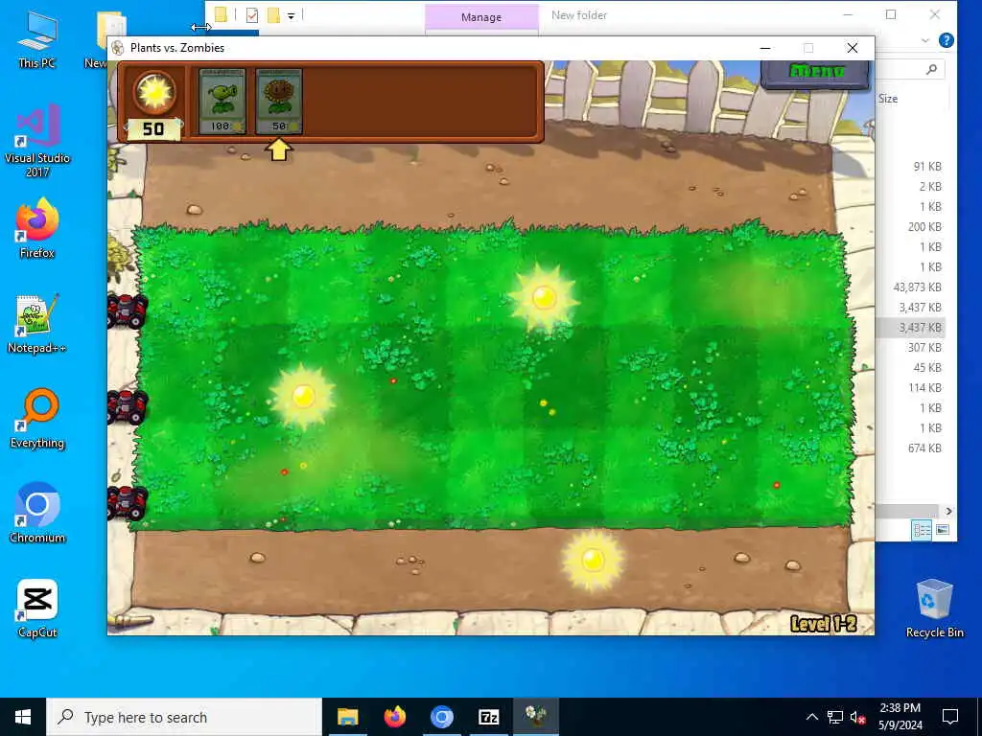Switch to Manage tab in Explorer

481,17
